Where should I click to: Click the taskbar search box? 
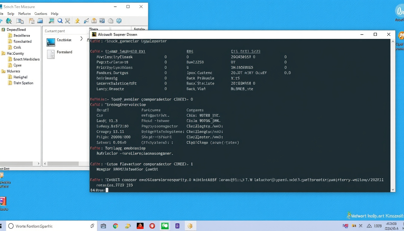[51, 226]
